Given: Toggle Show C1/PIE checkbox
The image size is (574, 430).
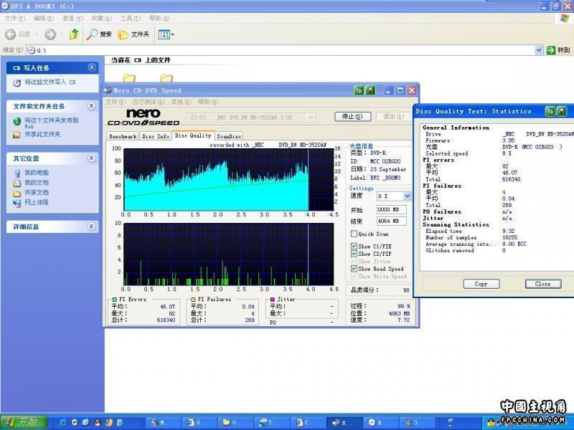Looking at the screenshot, I should tap(354, 246).
